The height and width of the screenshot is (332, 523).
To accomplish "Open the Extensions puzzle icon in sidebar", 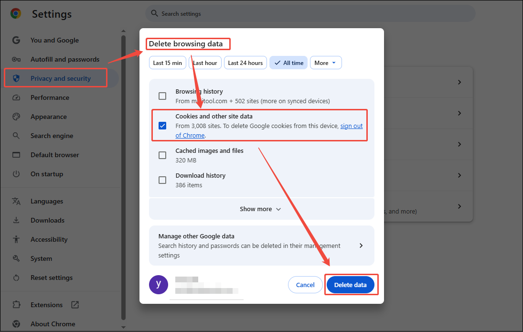I will click(16, 305).
